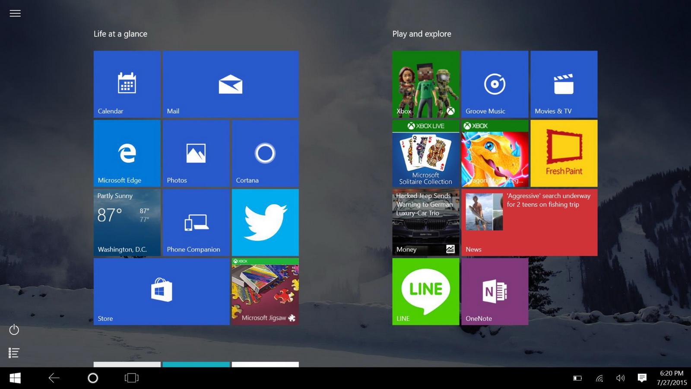The width and height of the screenshot is (691, 389).
Task: Open the OneNote tile
Action: coord(495,292)
